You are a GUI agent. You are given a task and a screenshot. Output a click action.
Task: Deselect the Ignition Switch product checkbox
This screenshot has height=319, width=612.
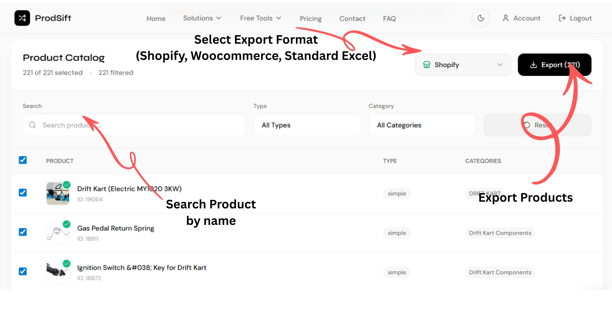23,271
